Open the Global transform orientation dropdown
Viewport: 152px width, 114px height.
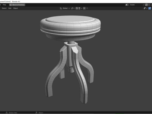point(65,8)
